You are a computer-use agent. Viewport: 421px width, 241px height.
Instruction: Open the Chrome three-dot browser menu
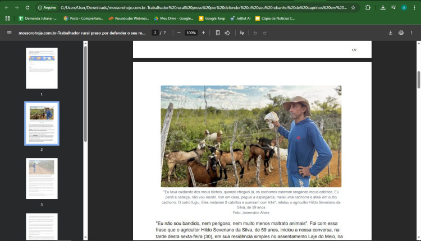(x=414, y=8)
